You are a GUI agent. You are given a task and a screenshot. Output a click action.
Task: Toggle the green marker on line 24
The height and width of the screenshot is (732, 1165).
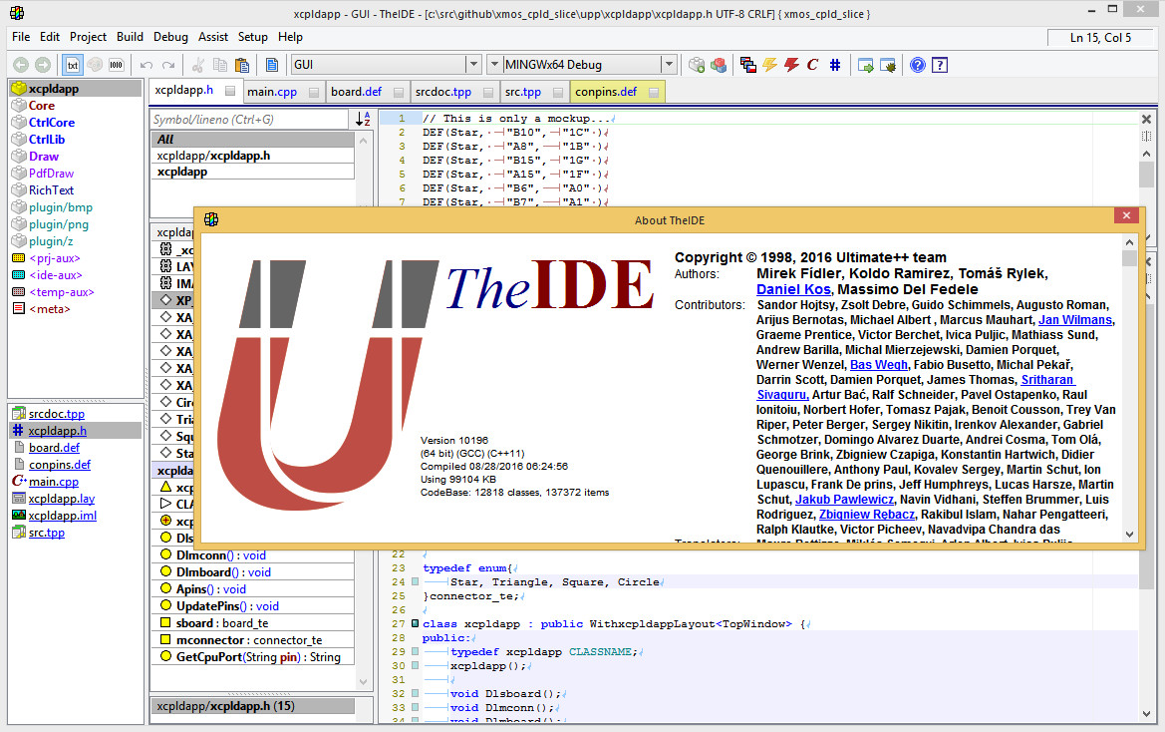pyautogui.click(x=416, y=581)
